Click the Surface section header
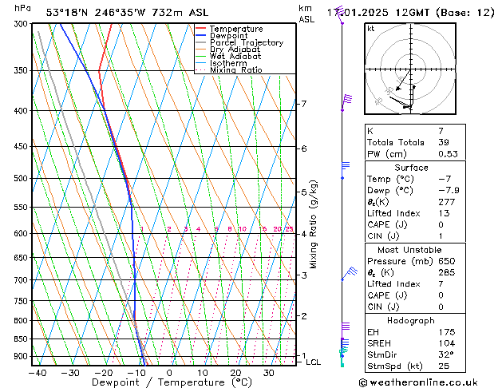Image resolution: width=502 pixels, height=388 pixels. pos(410,168)
